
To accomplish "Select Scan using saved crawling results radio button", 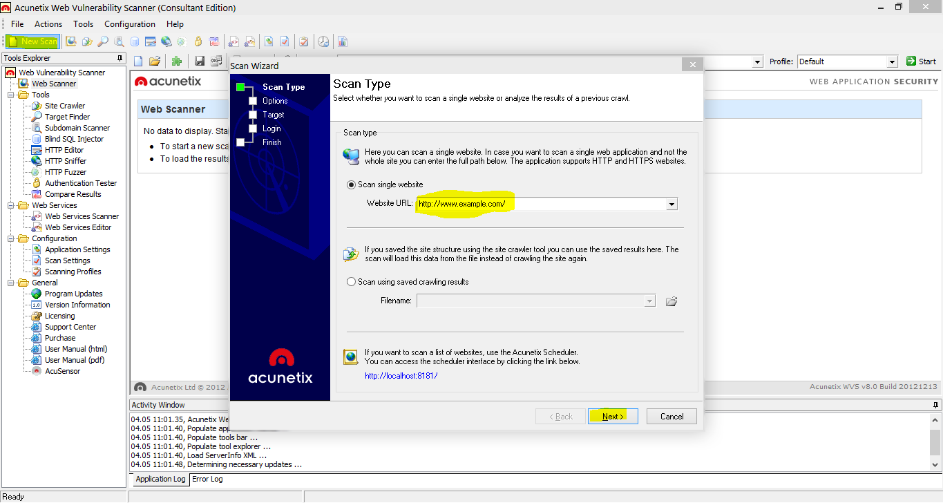I will (x=352, y=282).
